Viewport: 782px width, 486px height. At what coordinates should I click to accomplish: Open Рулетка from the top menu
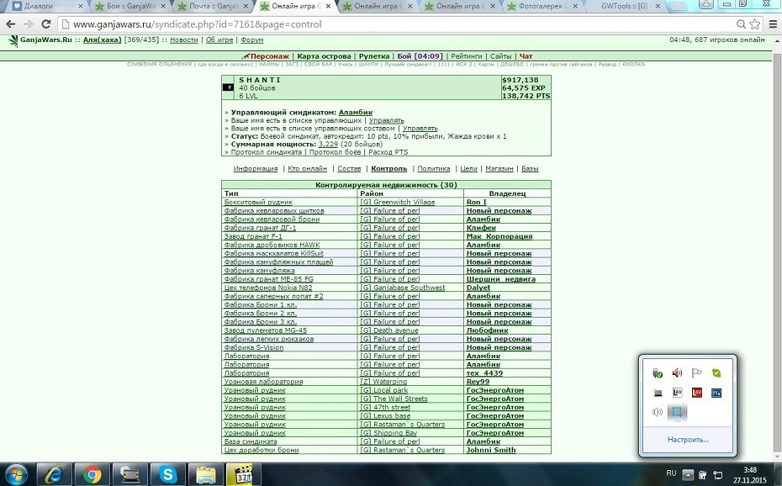click(374, 56)
